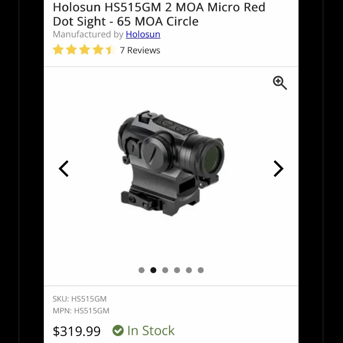Image resolution: width=343 pixels, height=343 pixels.
Task: Select the first carousel dot indicator
Action: [141, 270]
